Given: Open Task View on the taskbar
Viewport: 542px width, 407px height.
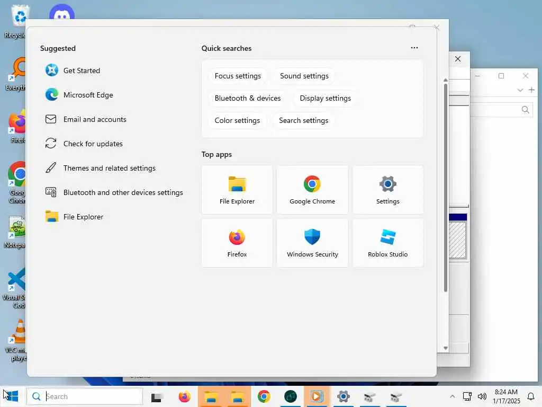Looking at the screenshot, I should [157, 397].
